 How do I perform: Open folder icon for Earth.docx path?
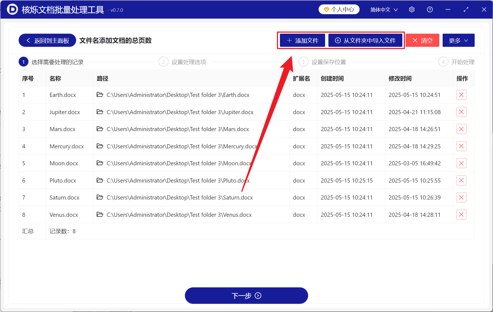[100, 95]
